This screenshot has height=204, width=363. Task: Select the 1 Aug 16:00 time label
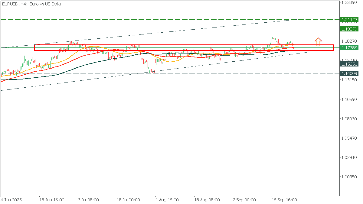coord(167,200)
